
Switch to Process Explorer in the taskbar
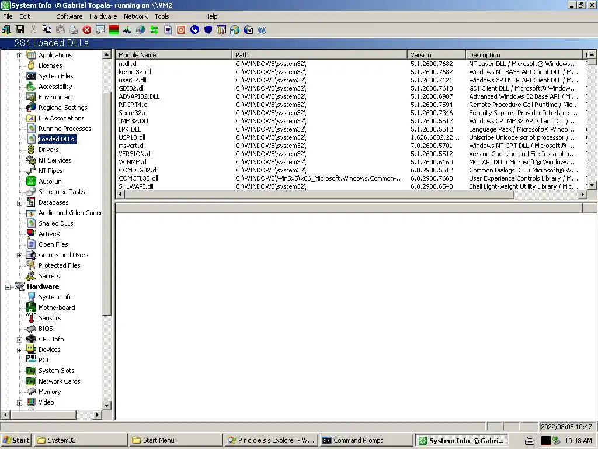point(271,440)
